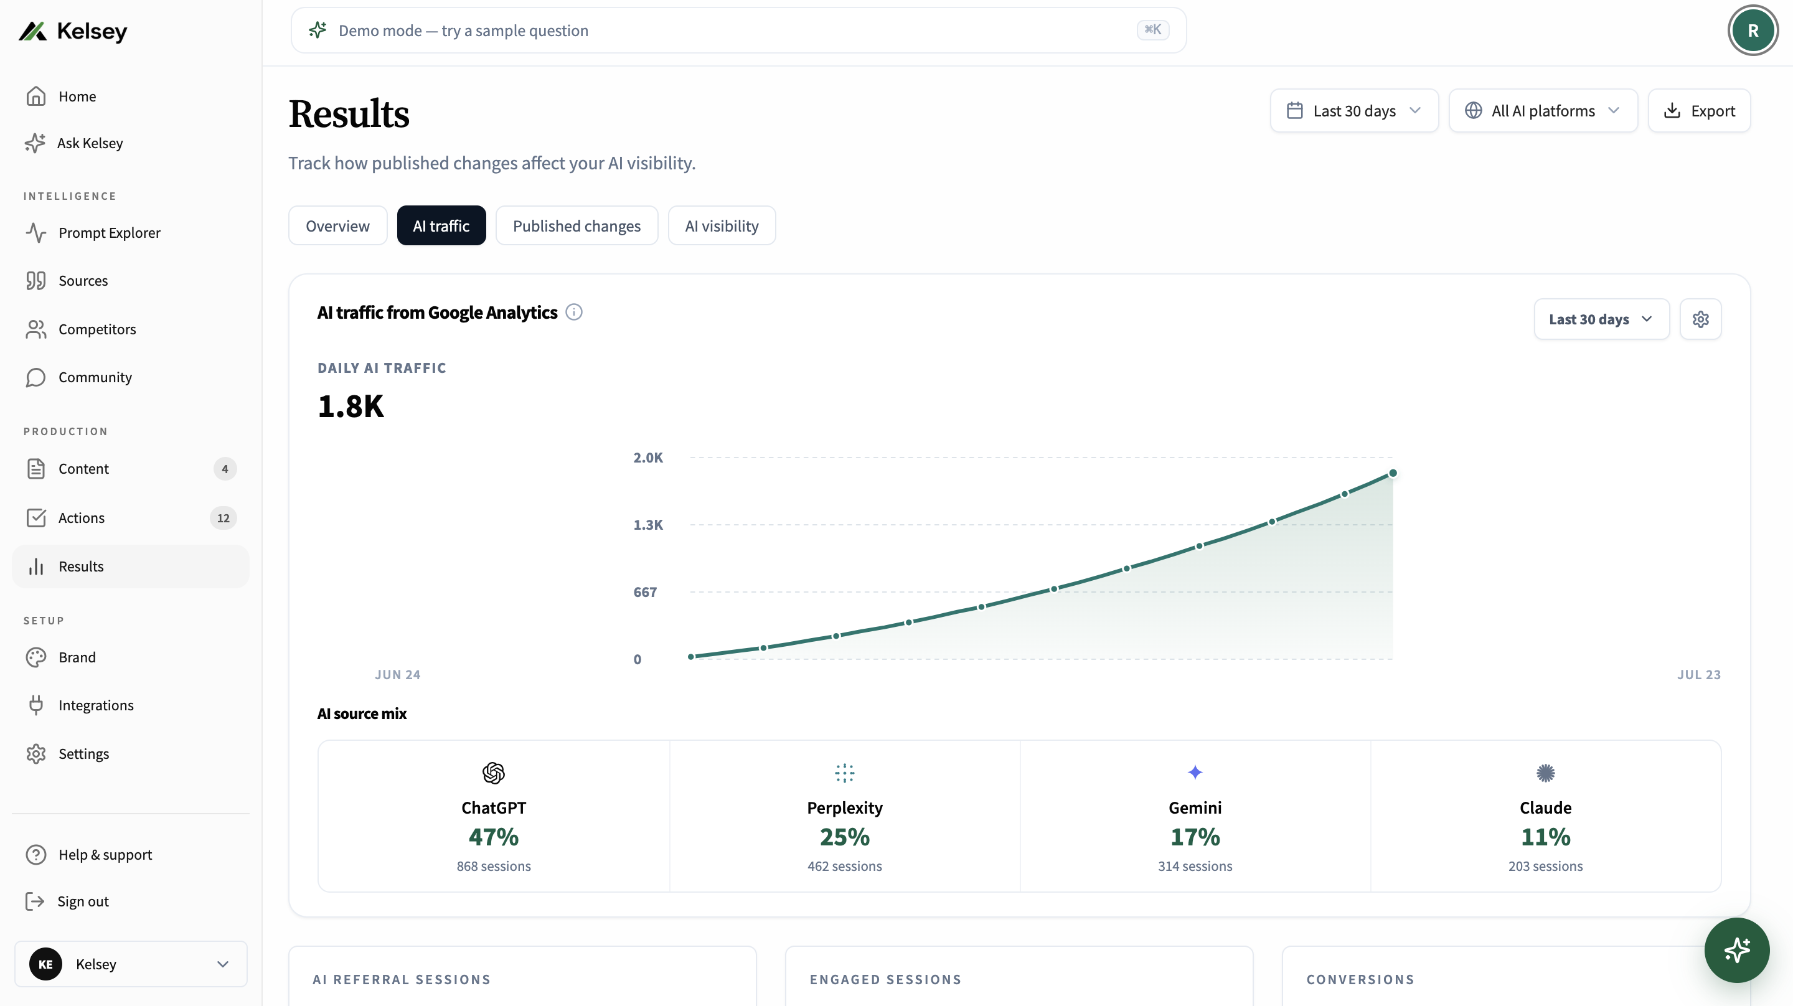Click the '868 sessions' text
This screenshot has height=1006, width=1793.
click(x=494, y=866)
